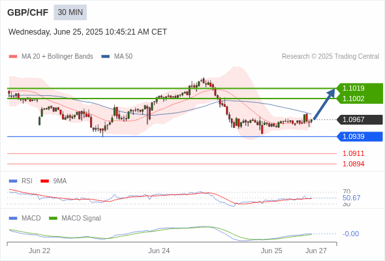
Task: Click the MA 20 + Bollinger Bands legend swatch
Action: click(13, 57)
